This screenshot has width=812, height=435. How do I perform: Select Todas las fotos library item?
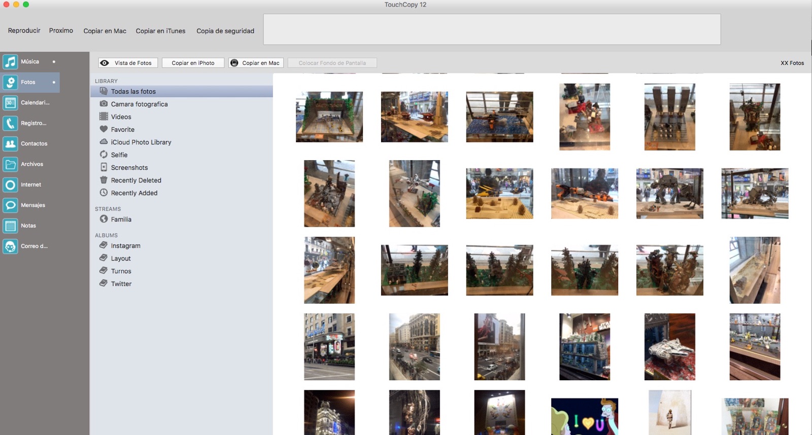pos(133,92)
